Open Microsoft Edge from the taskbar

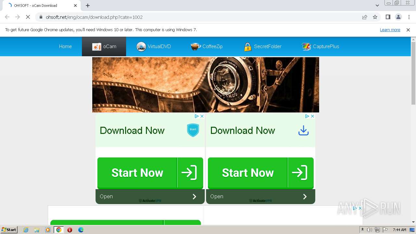pos(81,230)
